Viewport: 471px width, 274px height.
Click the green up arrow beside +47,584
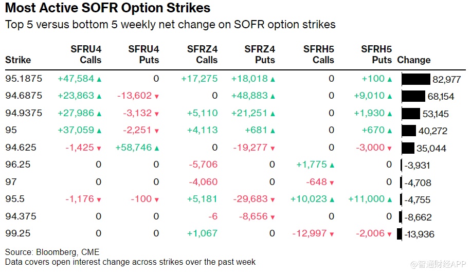pyautogui.click(x=99, y=79)
